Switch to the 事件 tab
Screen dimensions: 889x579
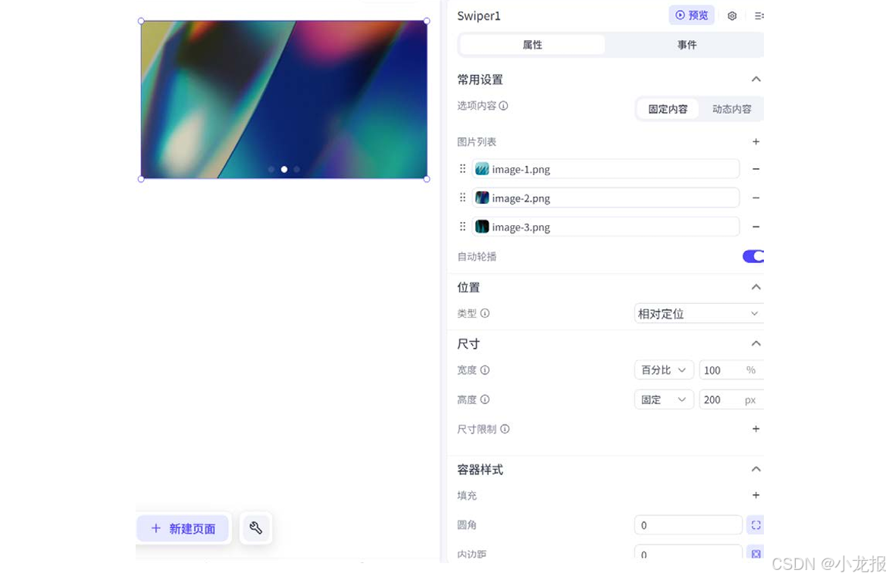coord(686,45)
